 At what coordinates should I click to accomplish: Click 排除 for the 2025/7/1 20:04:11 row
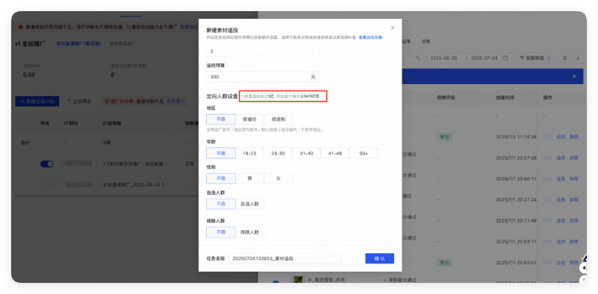[574, 241]
